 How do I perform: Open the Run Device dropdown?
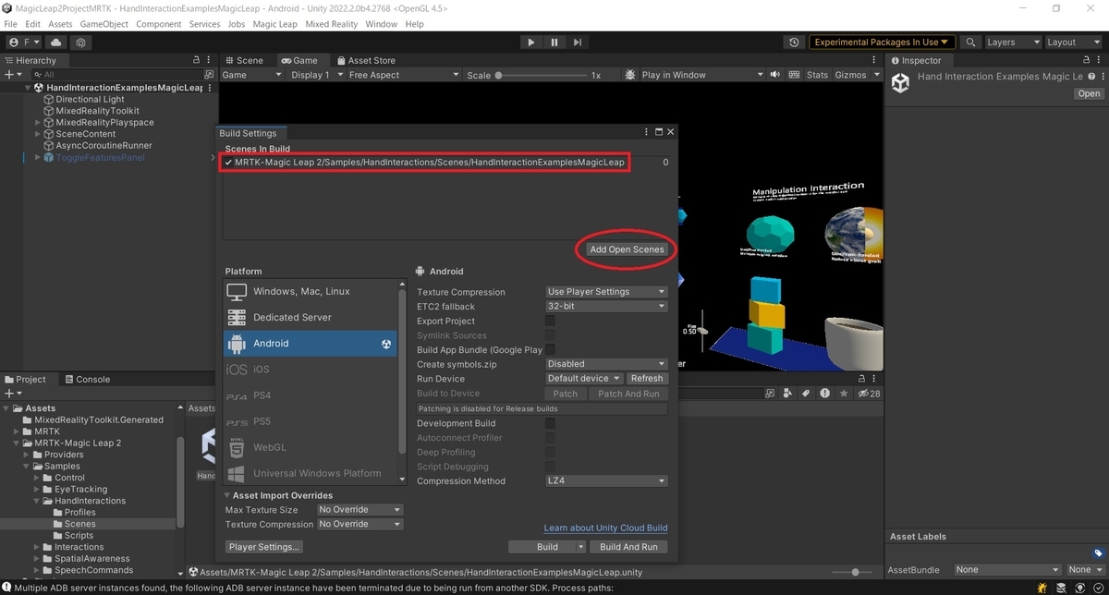coord(584,379)
